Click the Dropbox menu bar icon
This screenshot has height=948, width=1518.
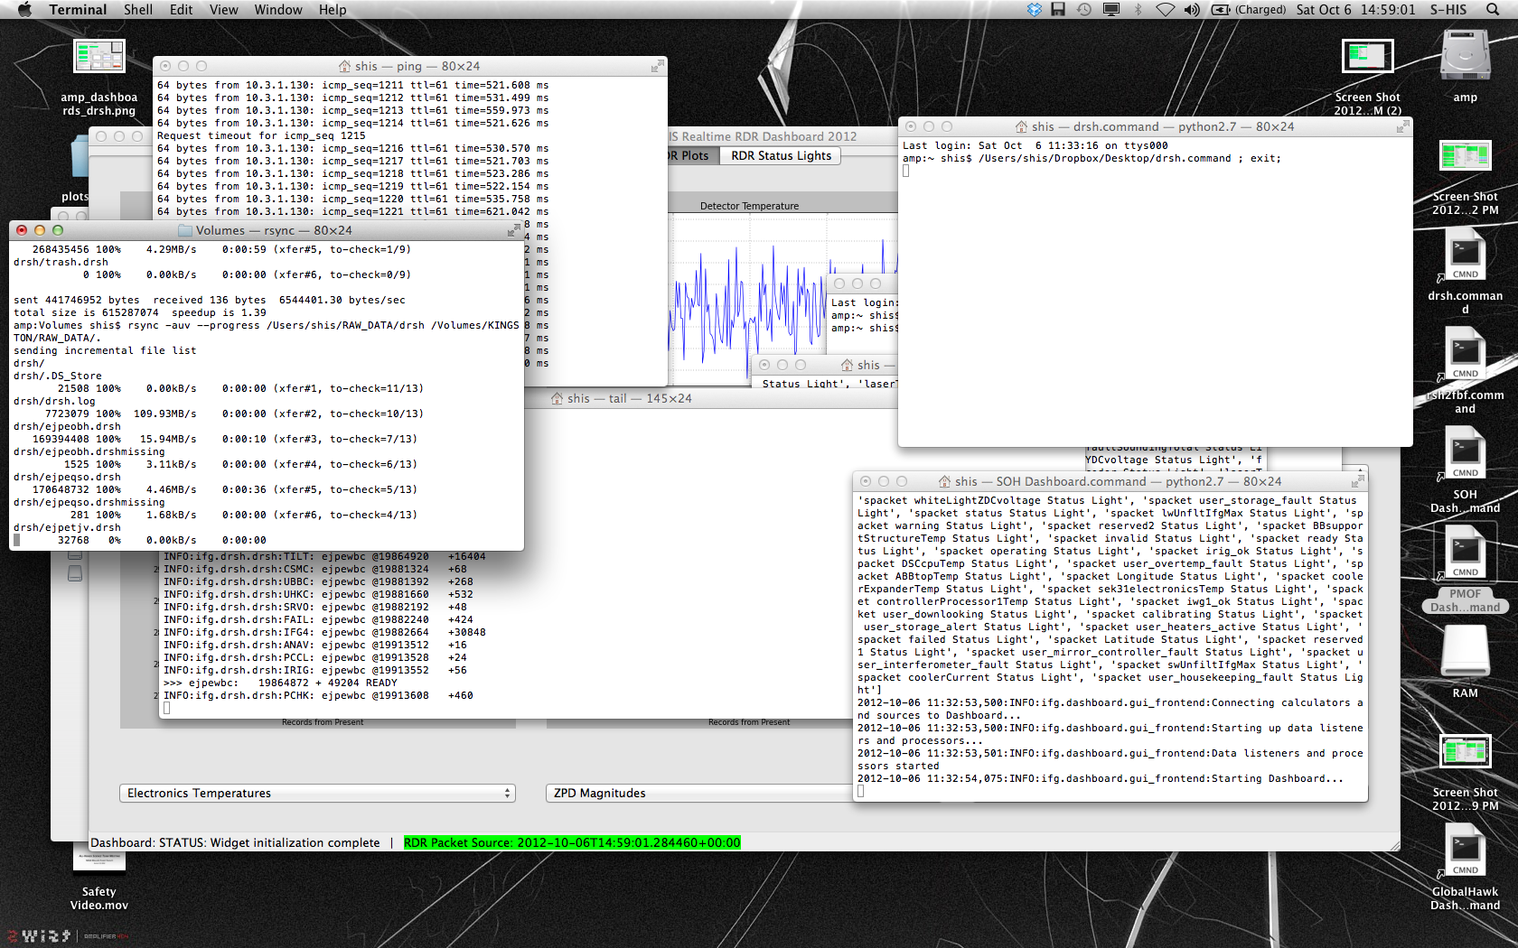tap(1035, 9)
